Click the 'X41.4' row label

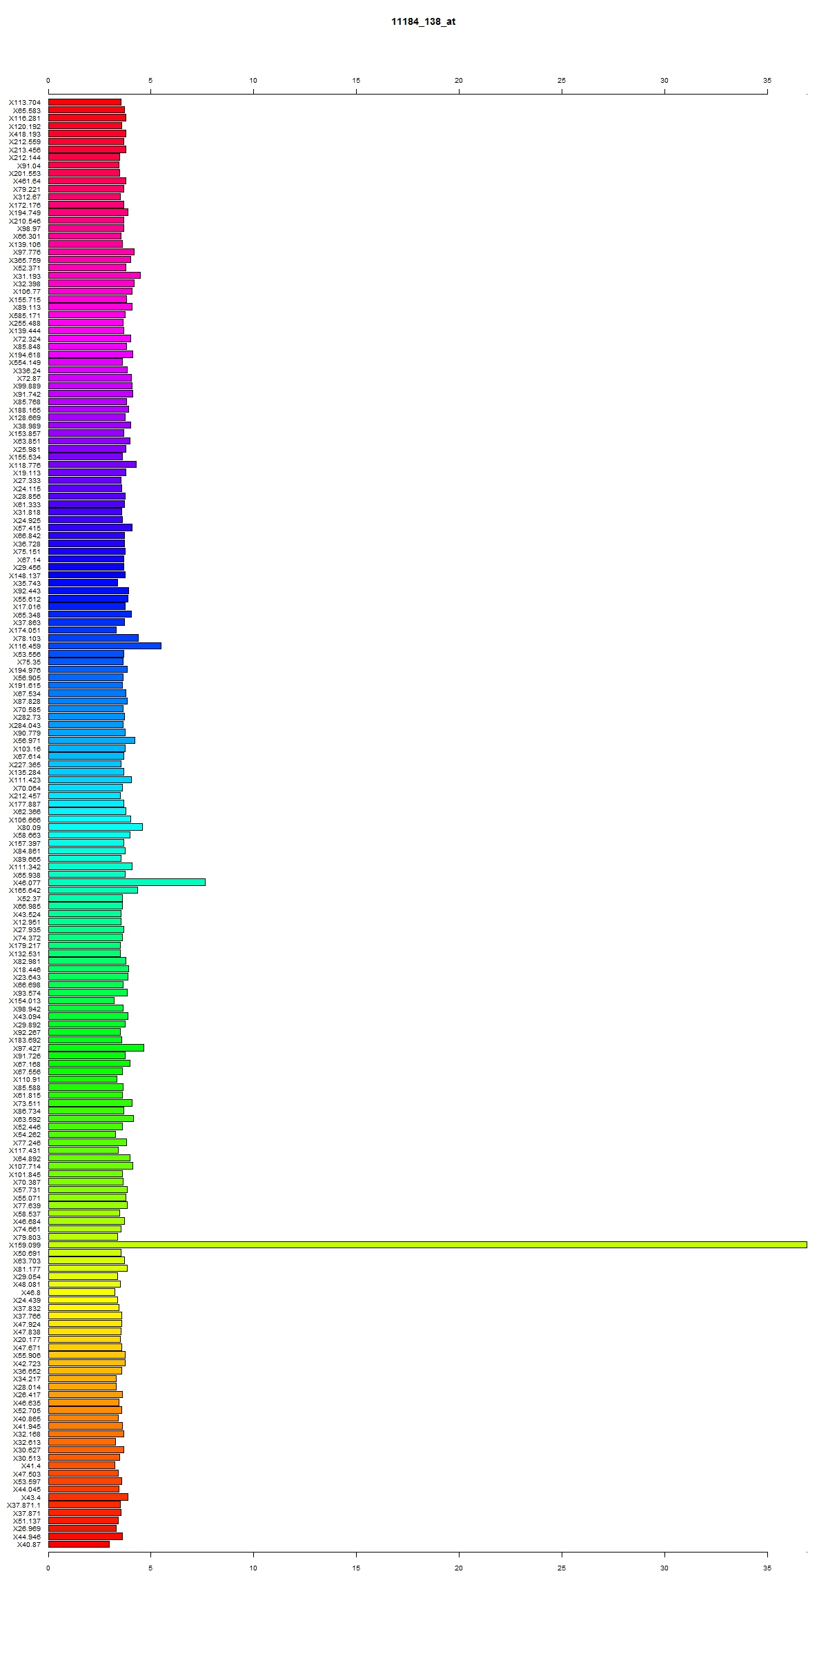click(31, 1466)
